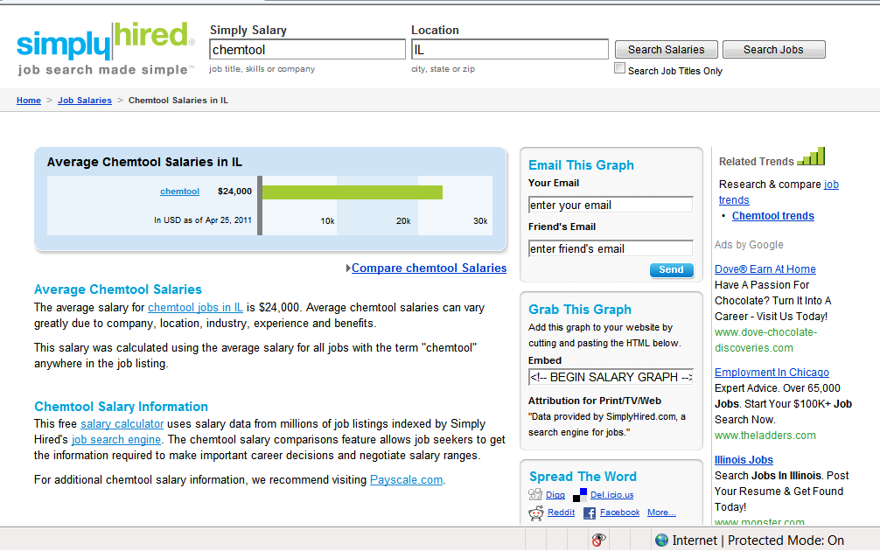Screen dimensions: 880x551
Task: Go to Home breadcrumb link
Action: (29, 101)
